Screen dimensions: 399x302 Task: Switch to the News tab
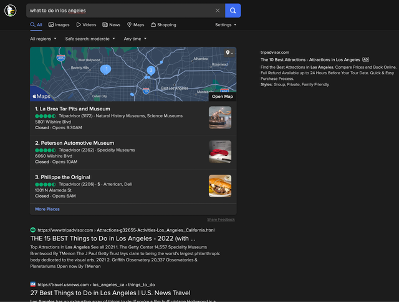pyautogui.click(x=112, y=25)
